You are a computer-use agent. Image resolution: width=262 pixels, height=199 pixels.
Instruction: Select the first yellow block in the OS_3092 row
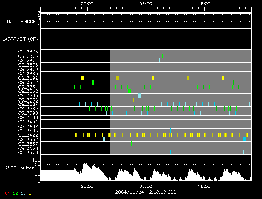pos(83,78)
